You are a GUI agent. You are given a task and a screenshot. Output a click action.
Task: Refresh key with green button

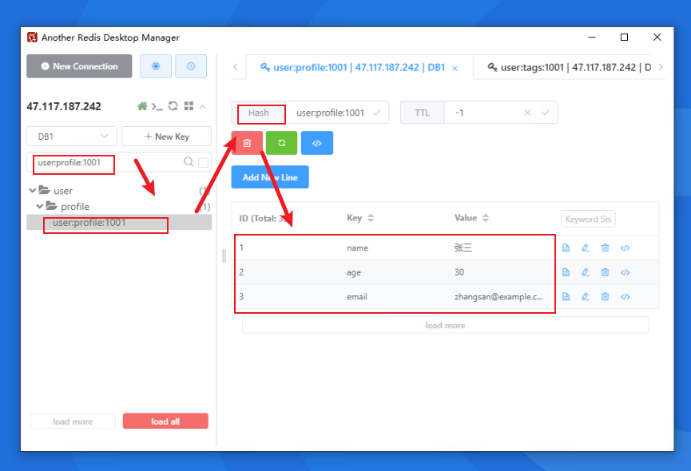(x=282, y=143)
